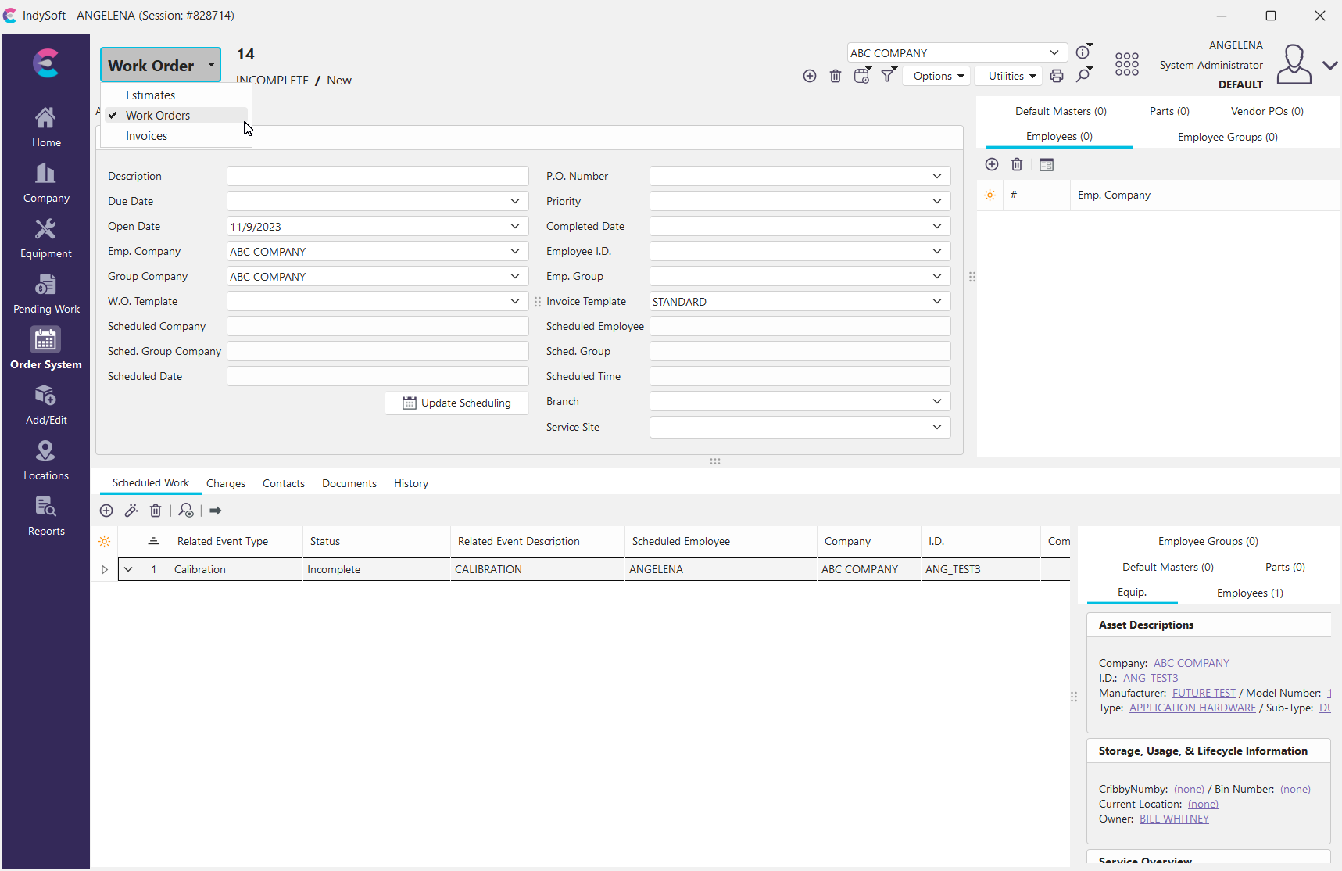Select the checked Work Orders entry
This screenshot has width=1342, height=871.
[157, 116]
